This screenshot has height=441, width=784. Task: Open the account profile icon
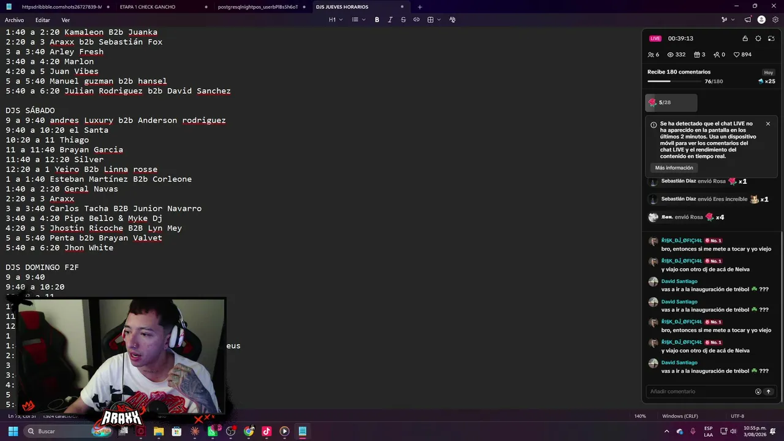pyautogui.click(x=761, y=20)
